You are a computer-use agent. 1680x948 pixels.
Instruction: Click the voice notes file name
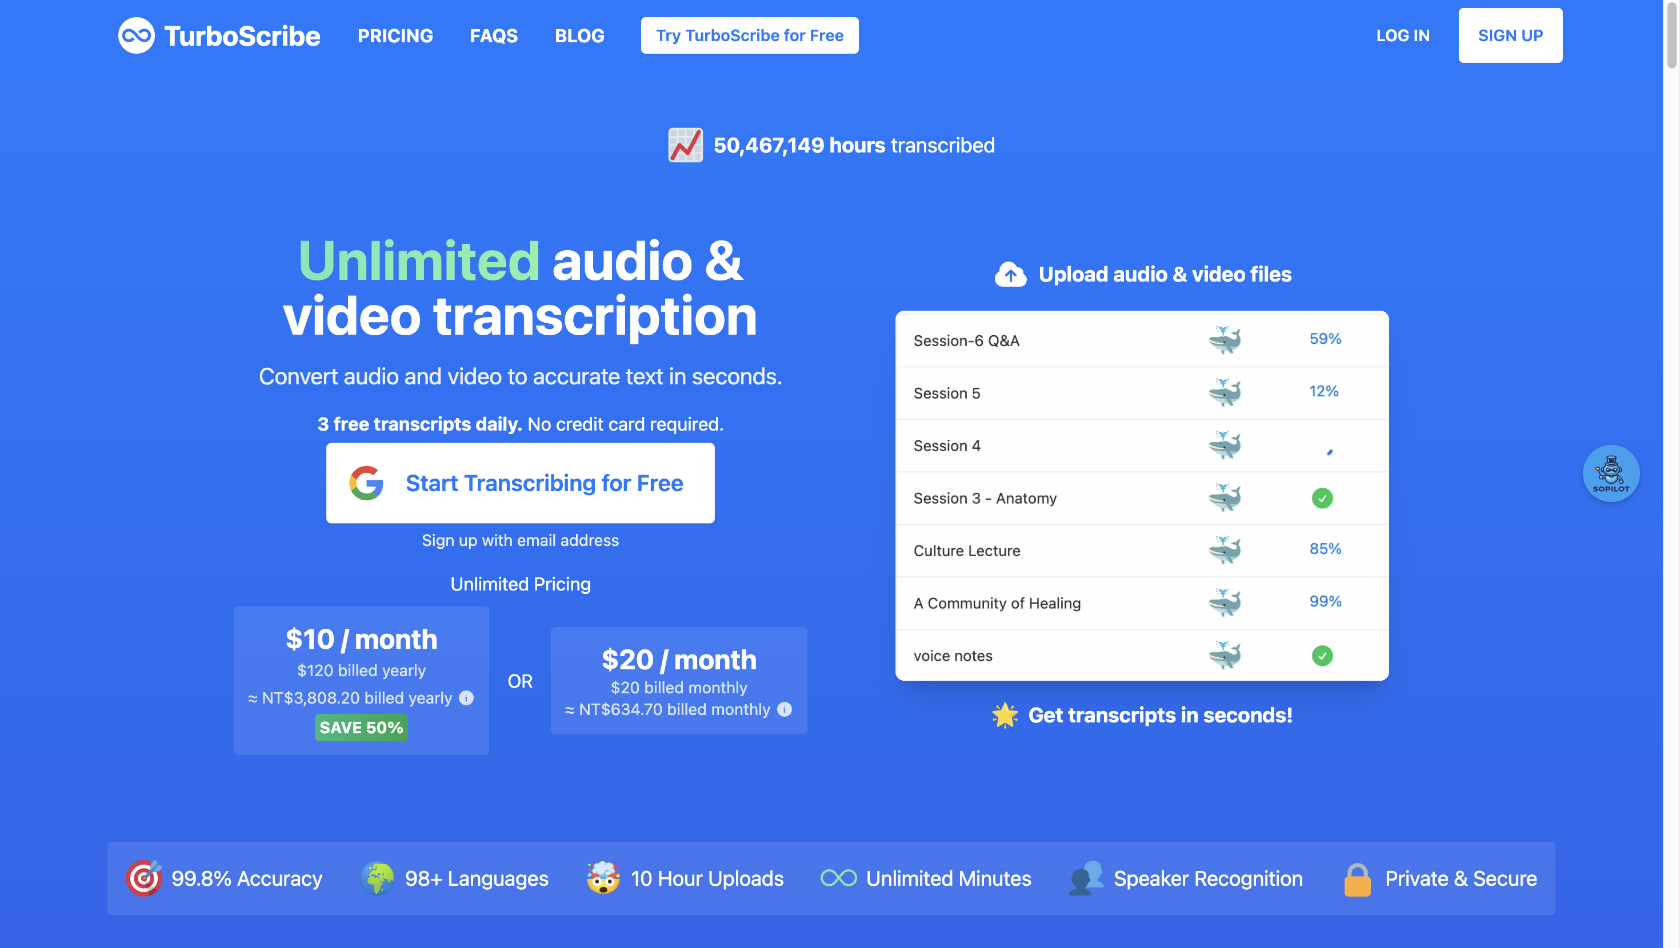coord(953,655)
